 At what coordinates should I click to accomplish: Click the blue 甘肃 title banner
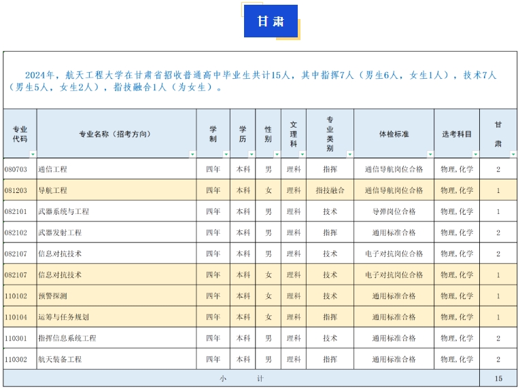pyautogui.click(x=270, y=21)
